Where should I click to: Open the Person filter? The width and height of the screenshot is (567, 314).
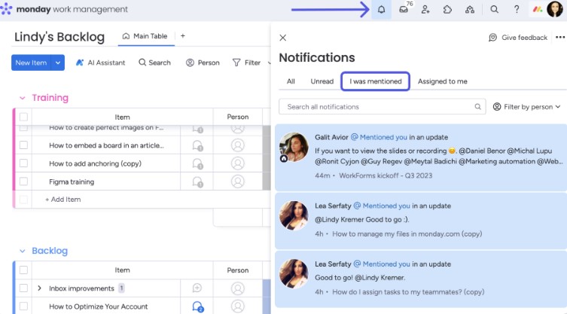[x=203, y=62]
